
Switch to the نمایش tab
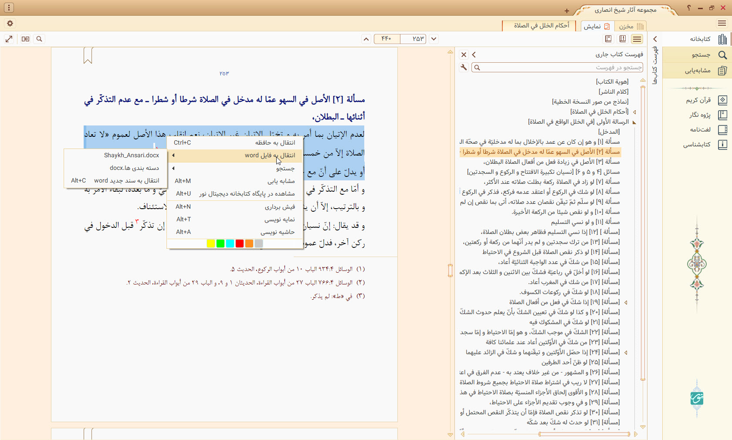(x=596, y=26)
